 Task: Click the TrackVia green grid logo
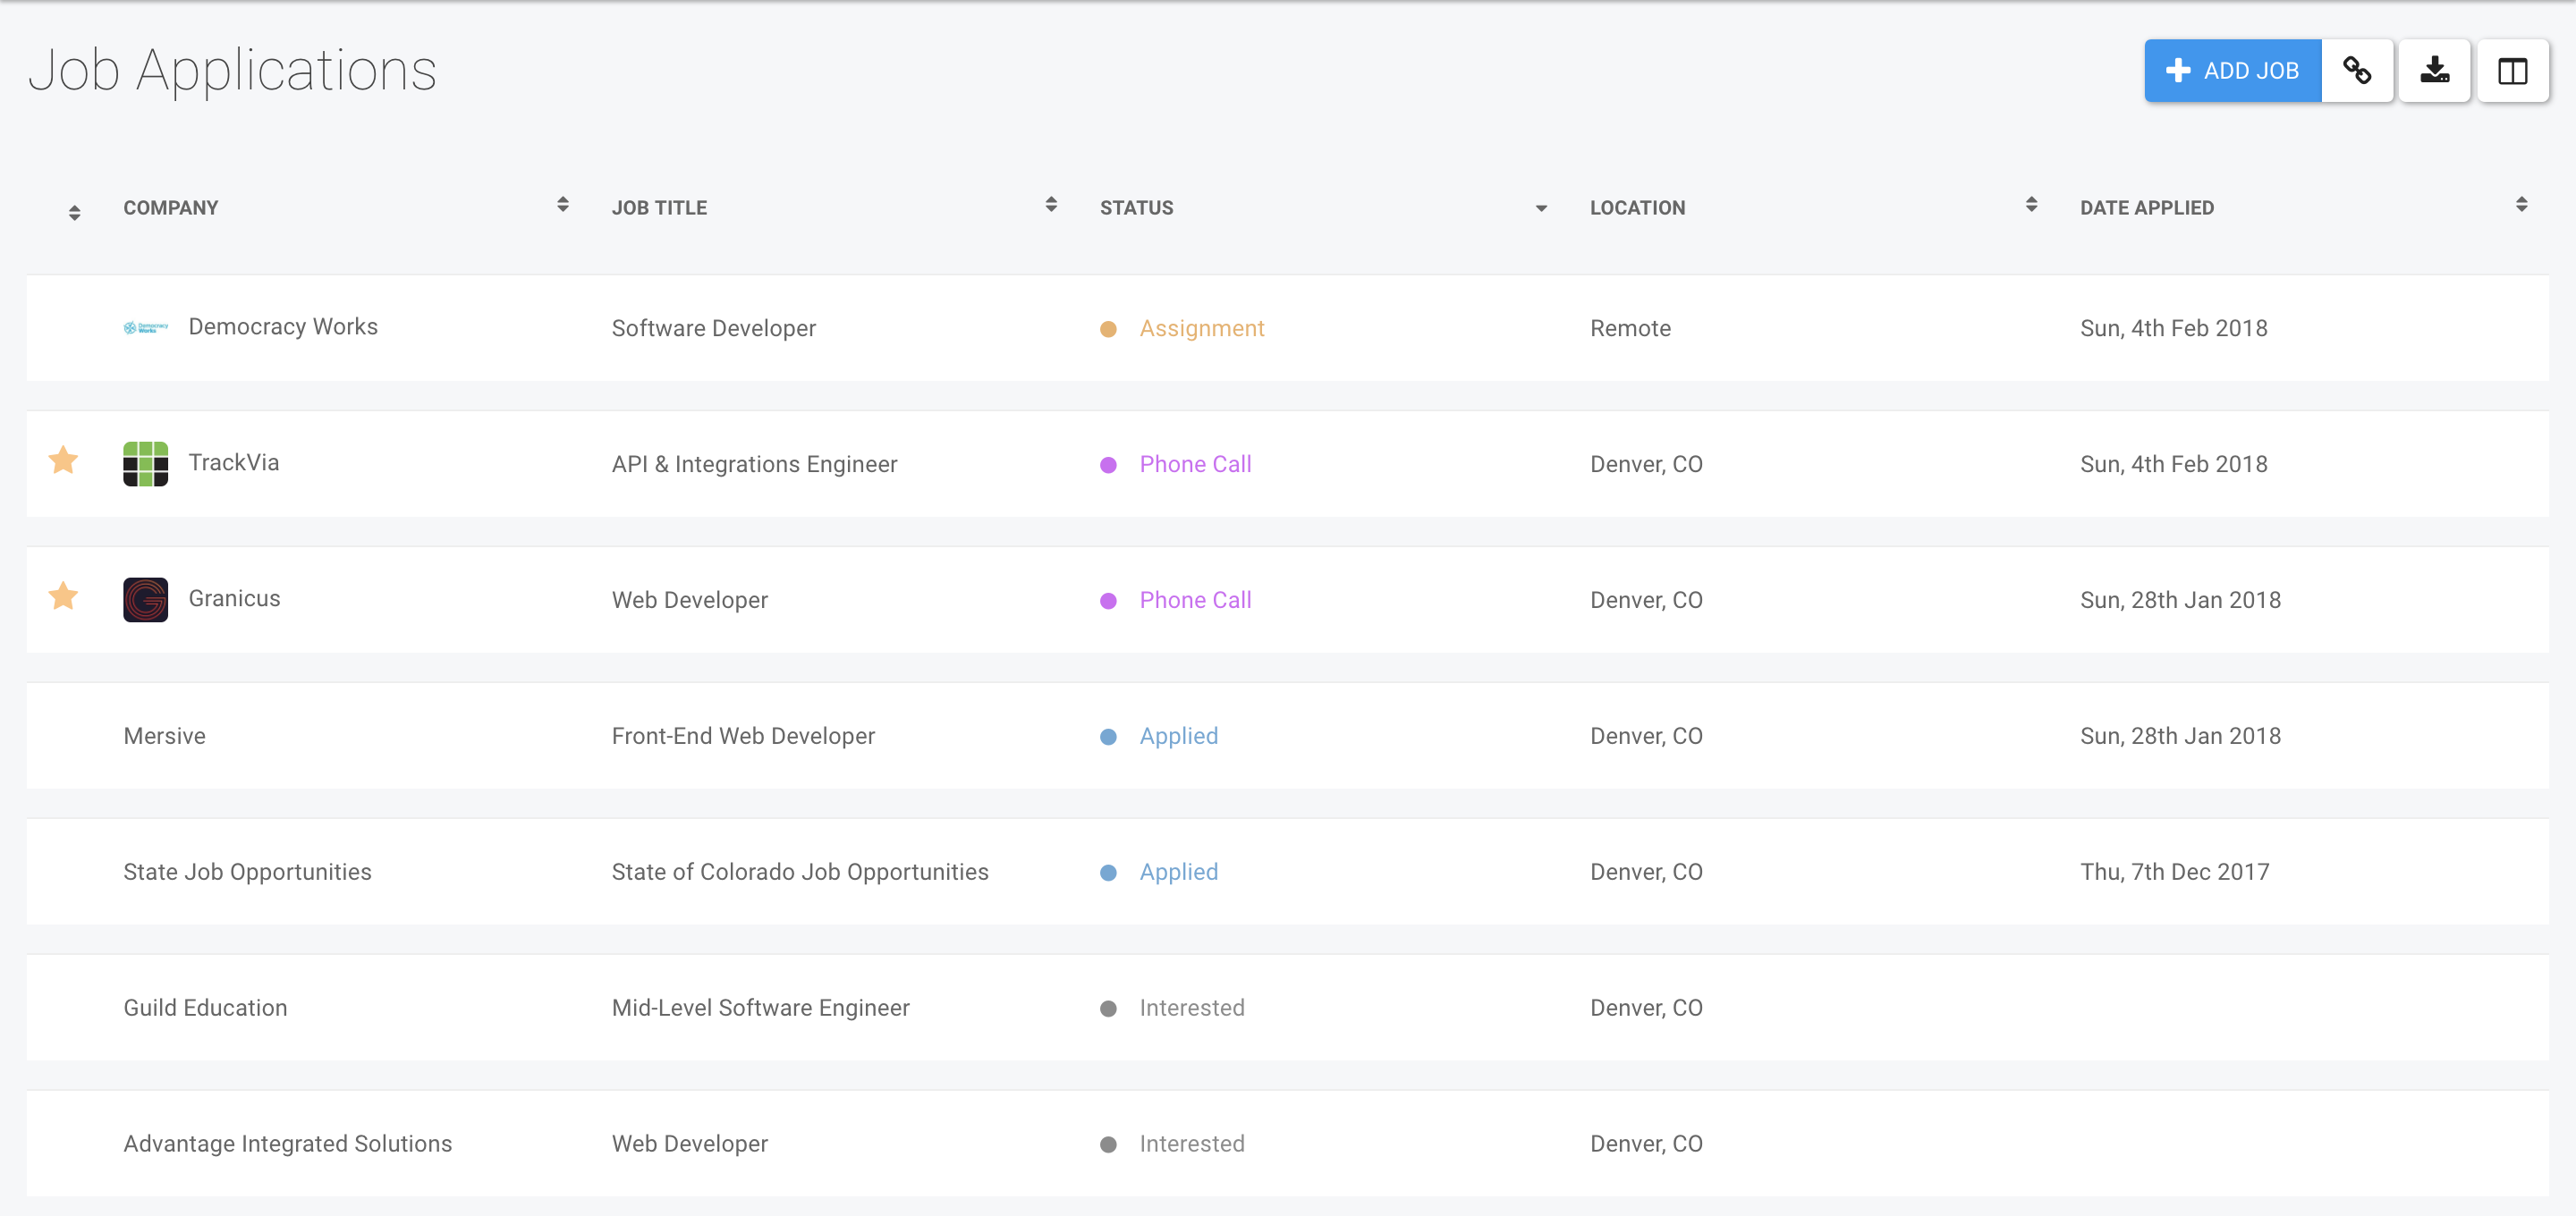coord(145,464)
